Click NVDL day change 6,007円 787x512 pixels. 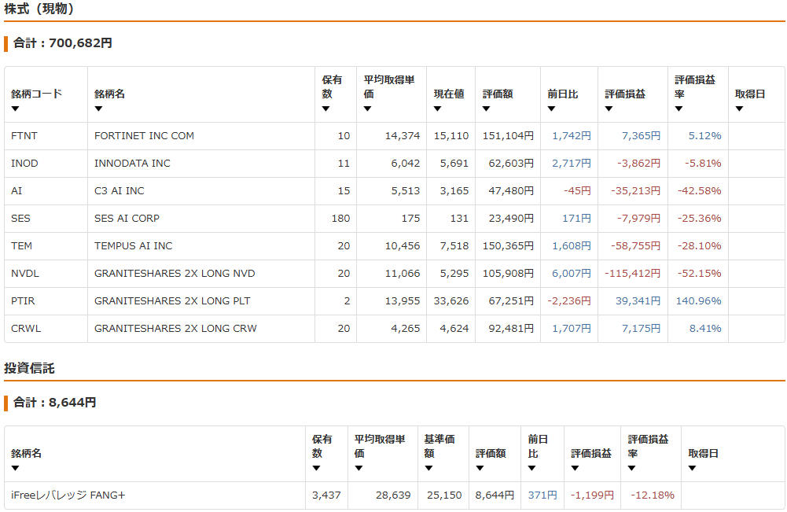(x=571, y=274)
